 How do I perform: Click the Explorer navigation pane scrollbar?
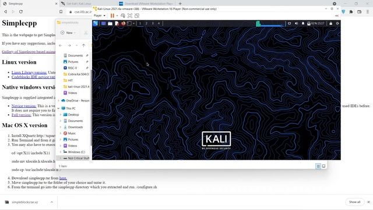click(91, 107)
